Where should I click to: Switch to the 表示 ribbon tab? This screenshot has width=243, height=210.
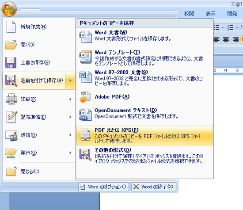tap(210, 14)
